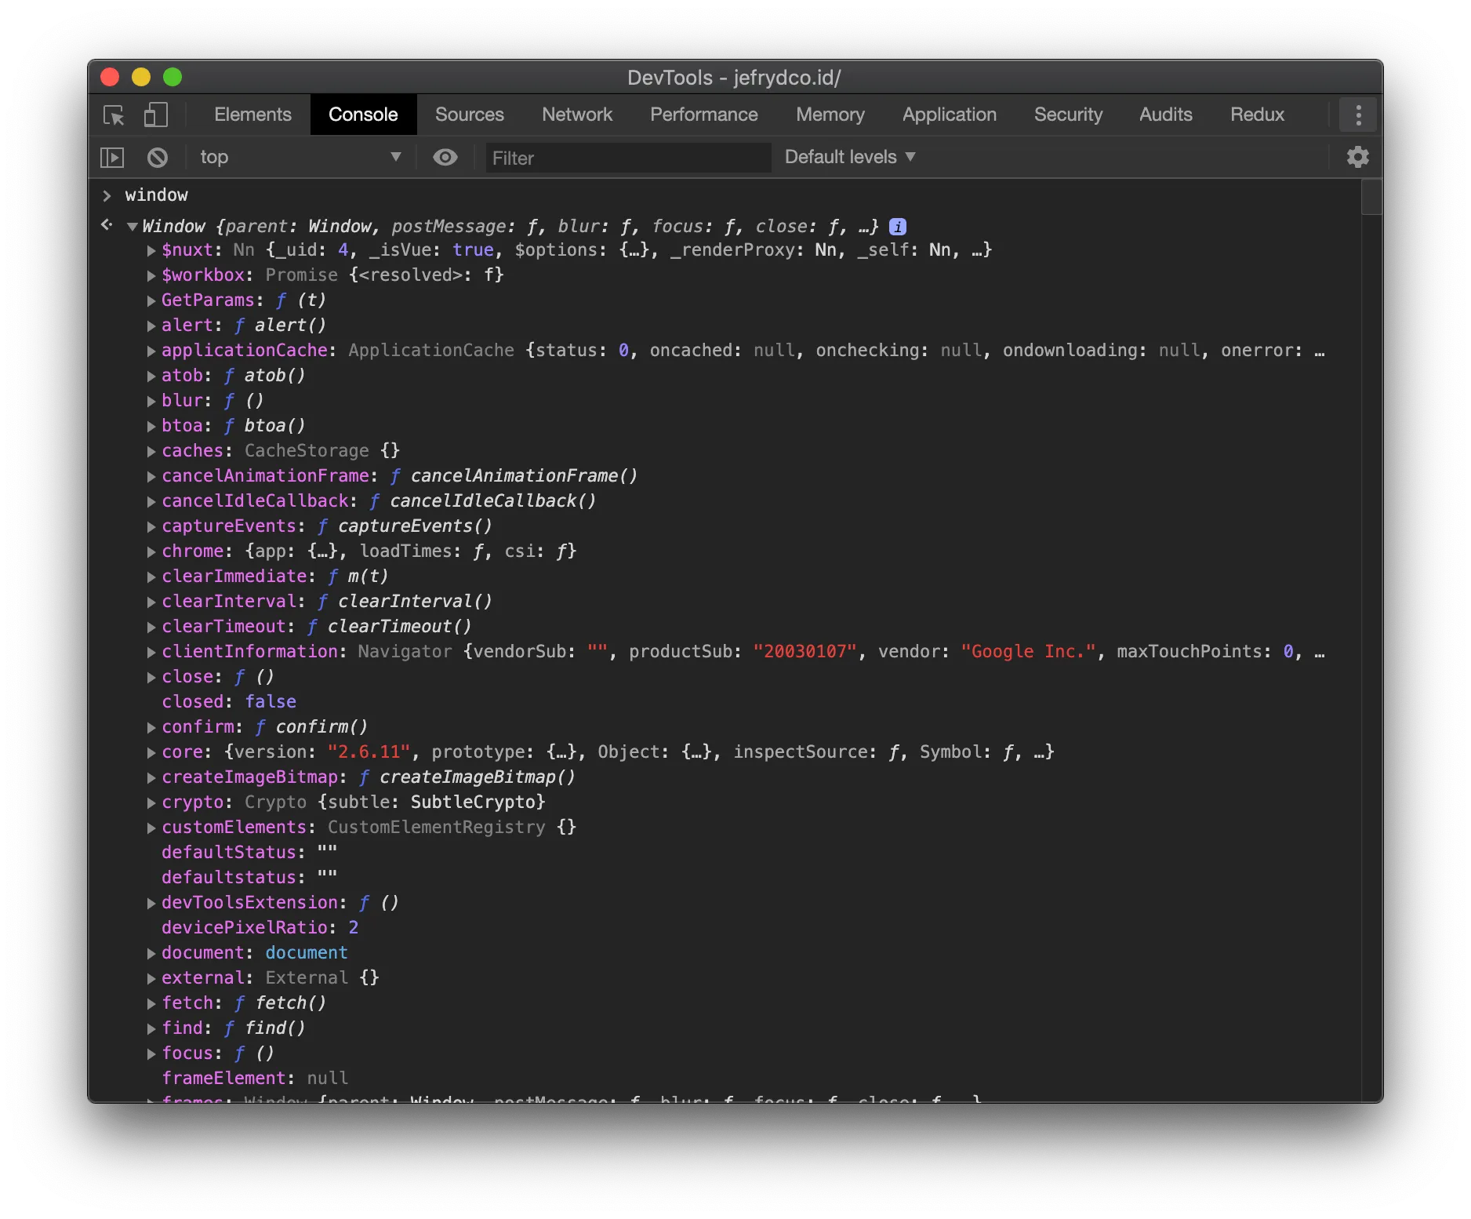Expand the applicationCache property

[151, 351]
